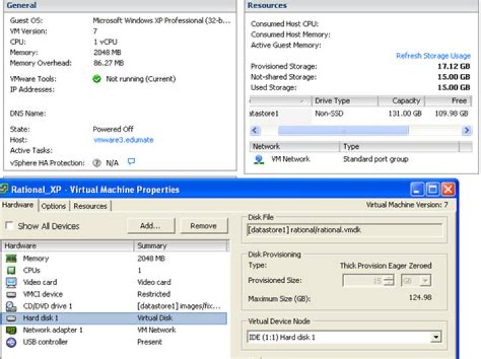Click the '131.00 GB' capacity cell
The image size is (481, 359).
pyautogui.click(x=405, y=113)
